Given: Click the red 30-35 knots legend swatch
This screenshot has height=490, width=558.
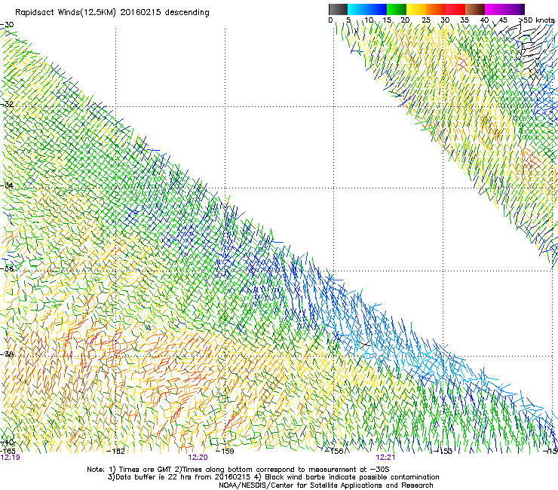Looking at the screenshot, I should [455, 9].
